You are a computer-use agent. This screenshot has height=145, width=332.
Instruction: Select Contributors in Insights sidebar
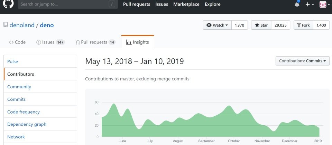40,74
